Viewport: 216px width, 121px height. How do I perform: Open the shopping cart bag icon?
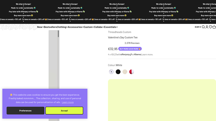214,27
